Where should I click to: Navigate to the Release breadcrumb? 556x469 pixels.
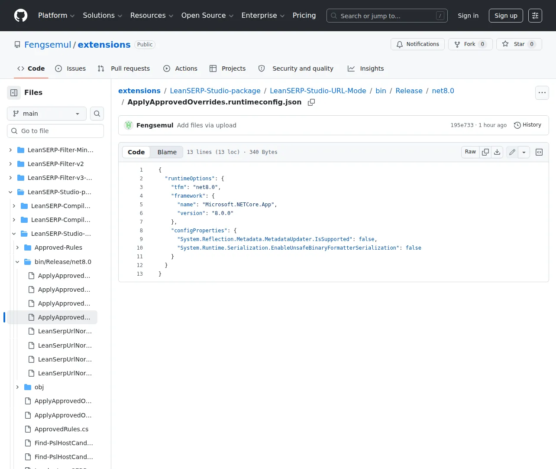409,91
